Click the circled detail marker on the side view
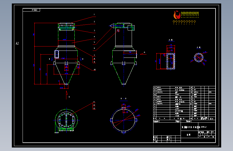Viewport: 233px width, 151px height. (118, 31)
